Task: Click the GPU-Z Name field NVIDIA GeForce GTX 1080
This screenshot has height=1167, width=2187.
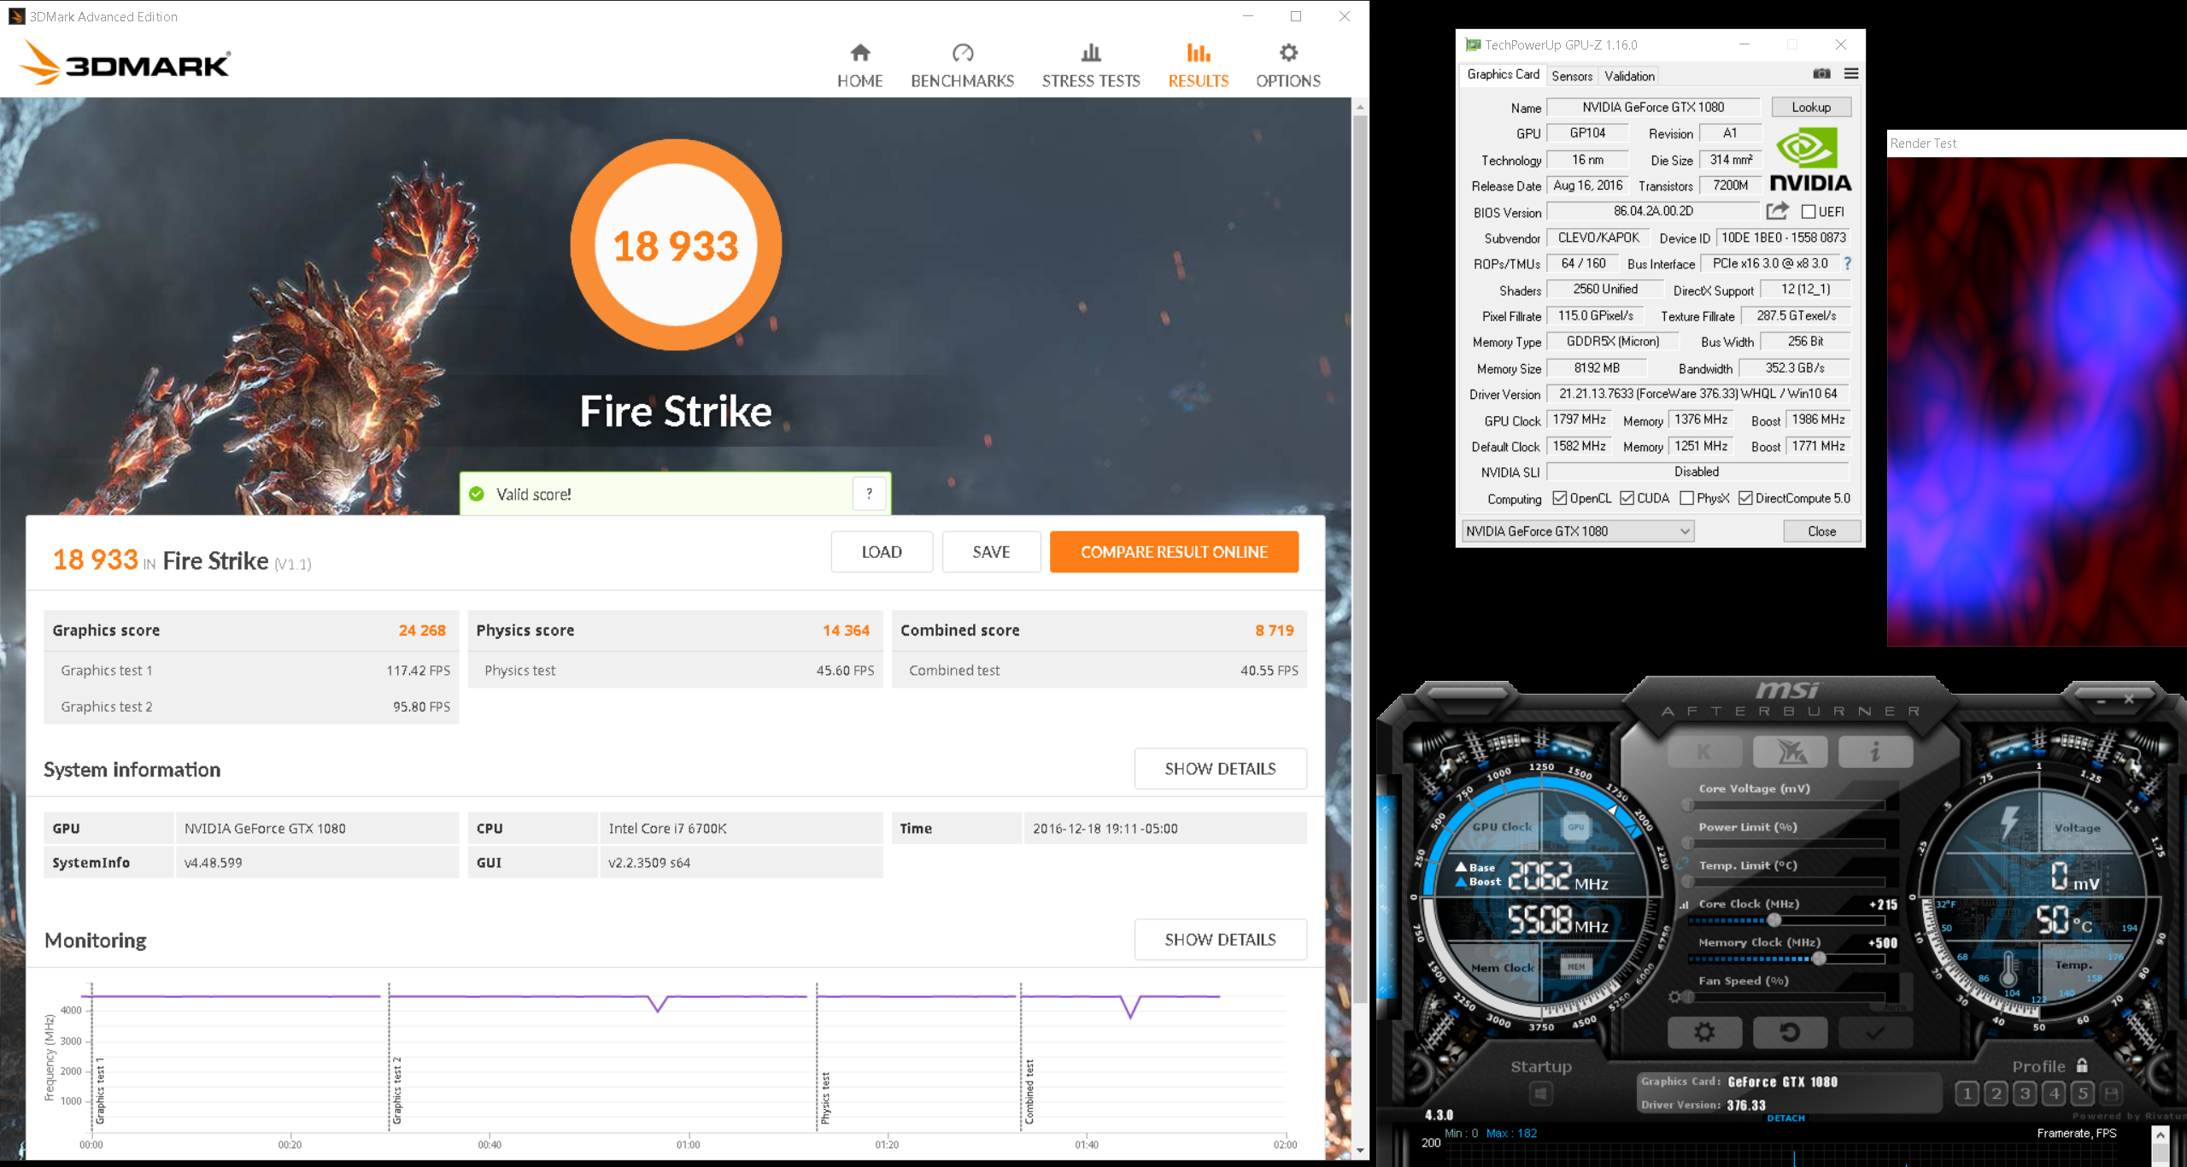Action: 1653,107
